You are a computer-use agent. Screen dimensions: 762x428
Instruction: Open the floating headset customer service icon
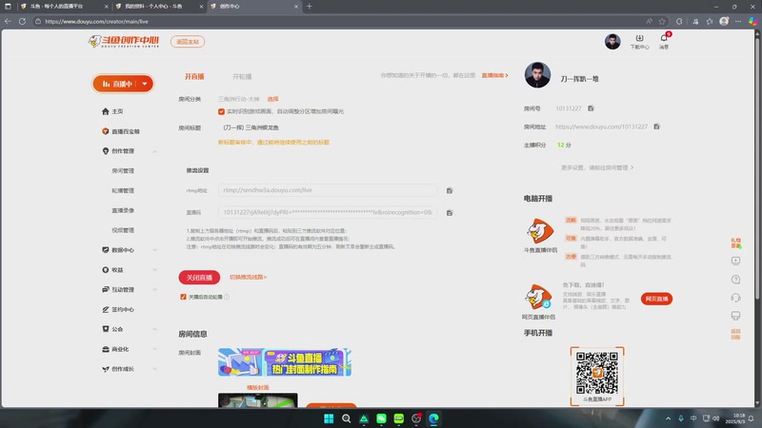click(x=735, y=298)
